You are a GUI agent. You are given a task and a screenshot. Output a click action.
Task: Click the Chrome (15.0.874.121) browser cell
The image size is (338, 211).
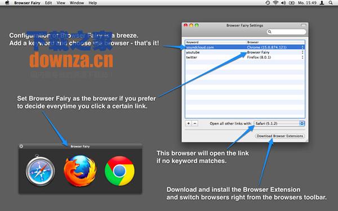point(267,47)
